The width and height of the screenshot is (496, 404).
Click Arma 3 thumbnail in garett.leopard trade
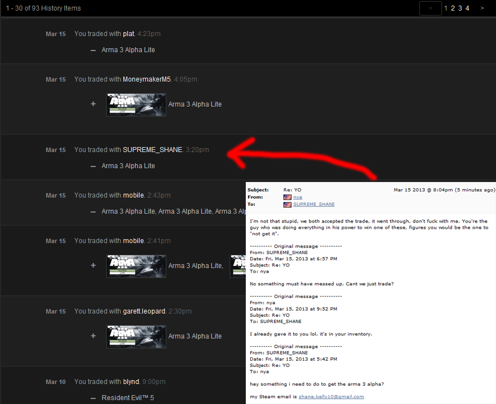136,337
